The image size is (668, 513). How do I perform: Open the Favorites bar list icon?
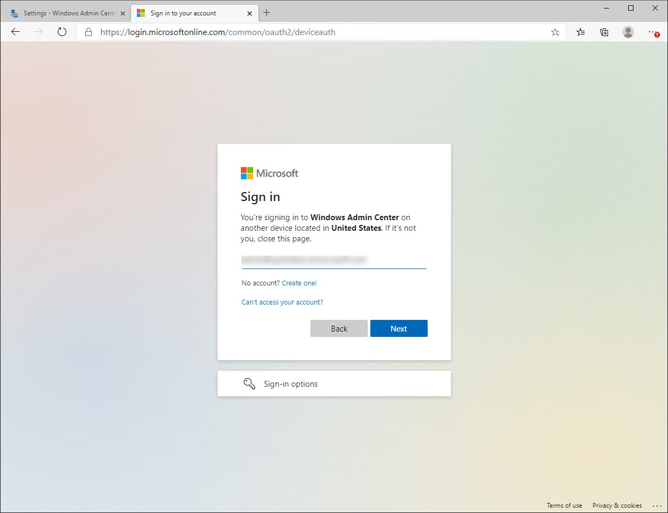click(x=580, y=32)
